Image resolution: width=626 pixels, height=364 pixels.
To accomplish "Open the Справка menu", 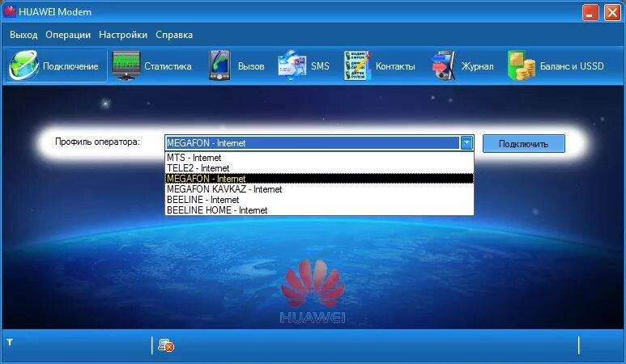I will [174, 35].
